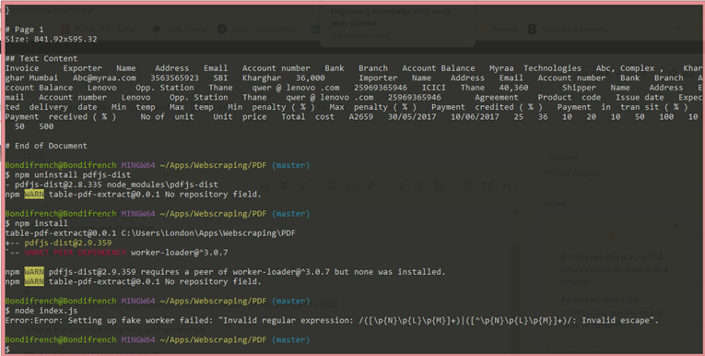Click 'Unit price' text in terminal output
Screen dimensions: 705x356
click(240, 117)
